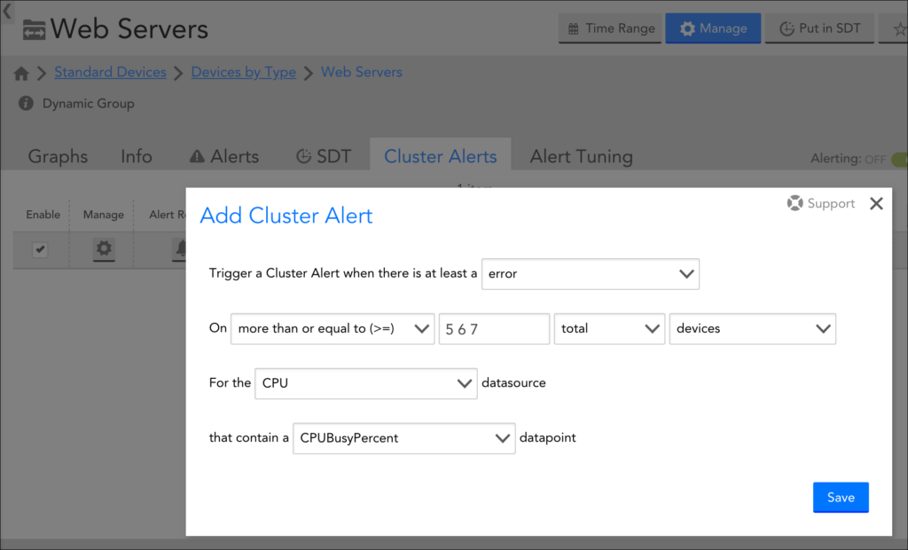908x550 pixels.
Task: Open the comparison dropdown showing more than or equal
Action: click(333, 328)
